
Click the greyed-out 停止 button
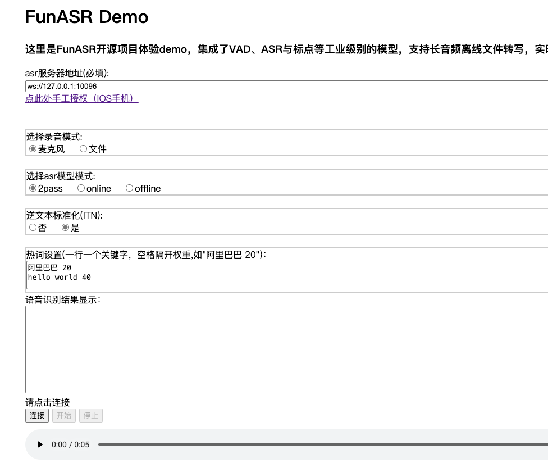click(x=91, y=415)
